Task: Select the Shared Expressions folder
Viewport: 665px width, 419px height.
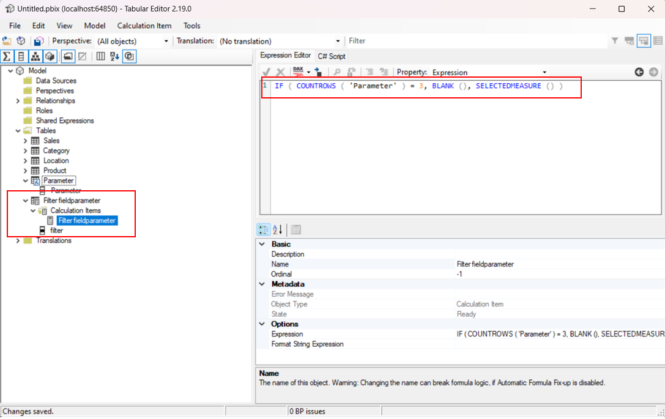Action: [x=65, y=121]
